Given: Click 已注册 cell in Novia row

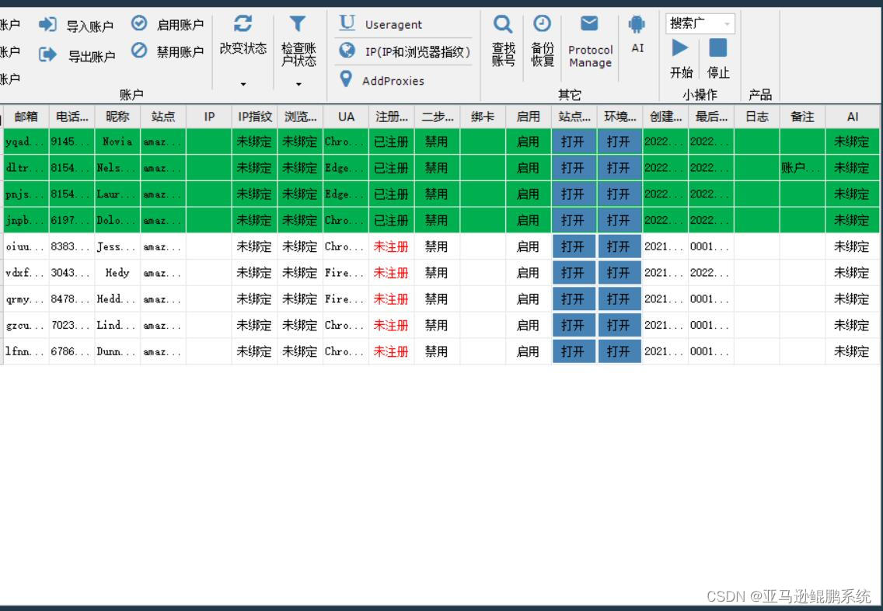Looking at the screenshot, I should point(391,141).
